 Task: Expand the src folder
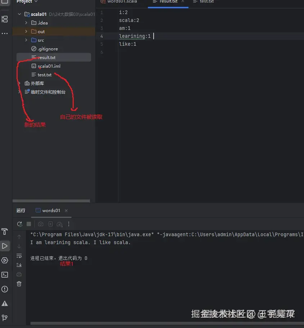coord(26,40)
